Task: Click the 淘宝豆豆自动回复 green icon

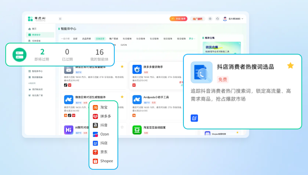Action: pos(137,130)
